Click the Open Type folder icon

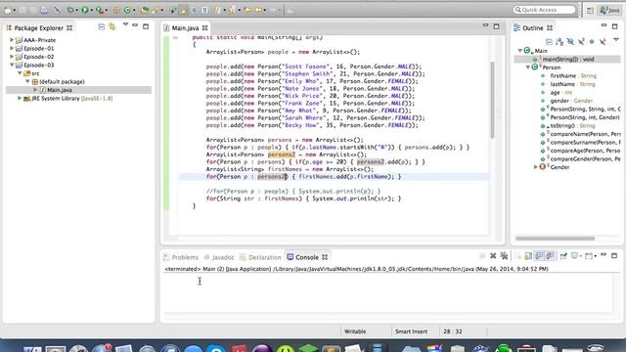(x=144, y=10)
